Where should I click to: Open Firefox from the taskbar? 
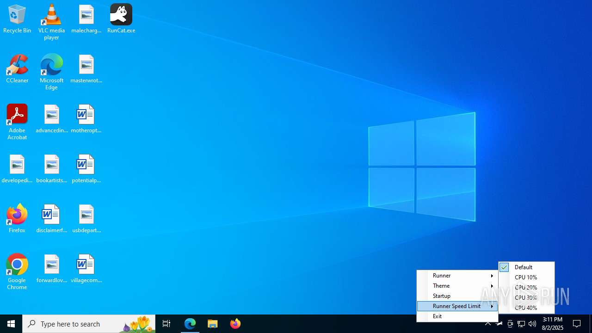pos(235,324)
